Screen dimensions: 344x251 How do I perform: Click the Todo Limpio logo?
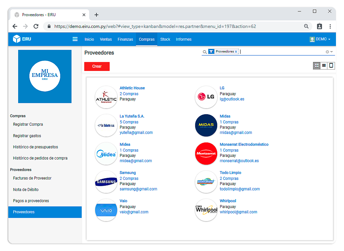coord(206,182)
